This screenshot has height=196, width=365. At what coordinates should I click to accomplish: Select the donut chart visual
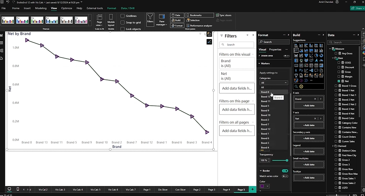[321, 56]
